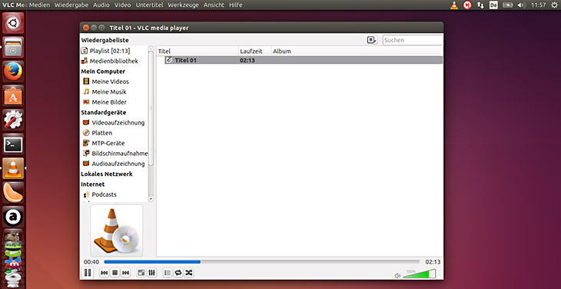Viewport: 561px width, 289px height.
Task: Click the sidebar scrollbar down arrow
Action: tap(151, 199)
